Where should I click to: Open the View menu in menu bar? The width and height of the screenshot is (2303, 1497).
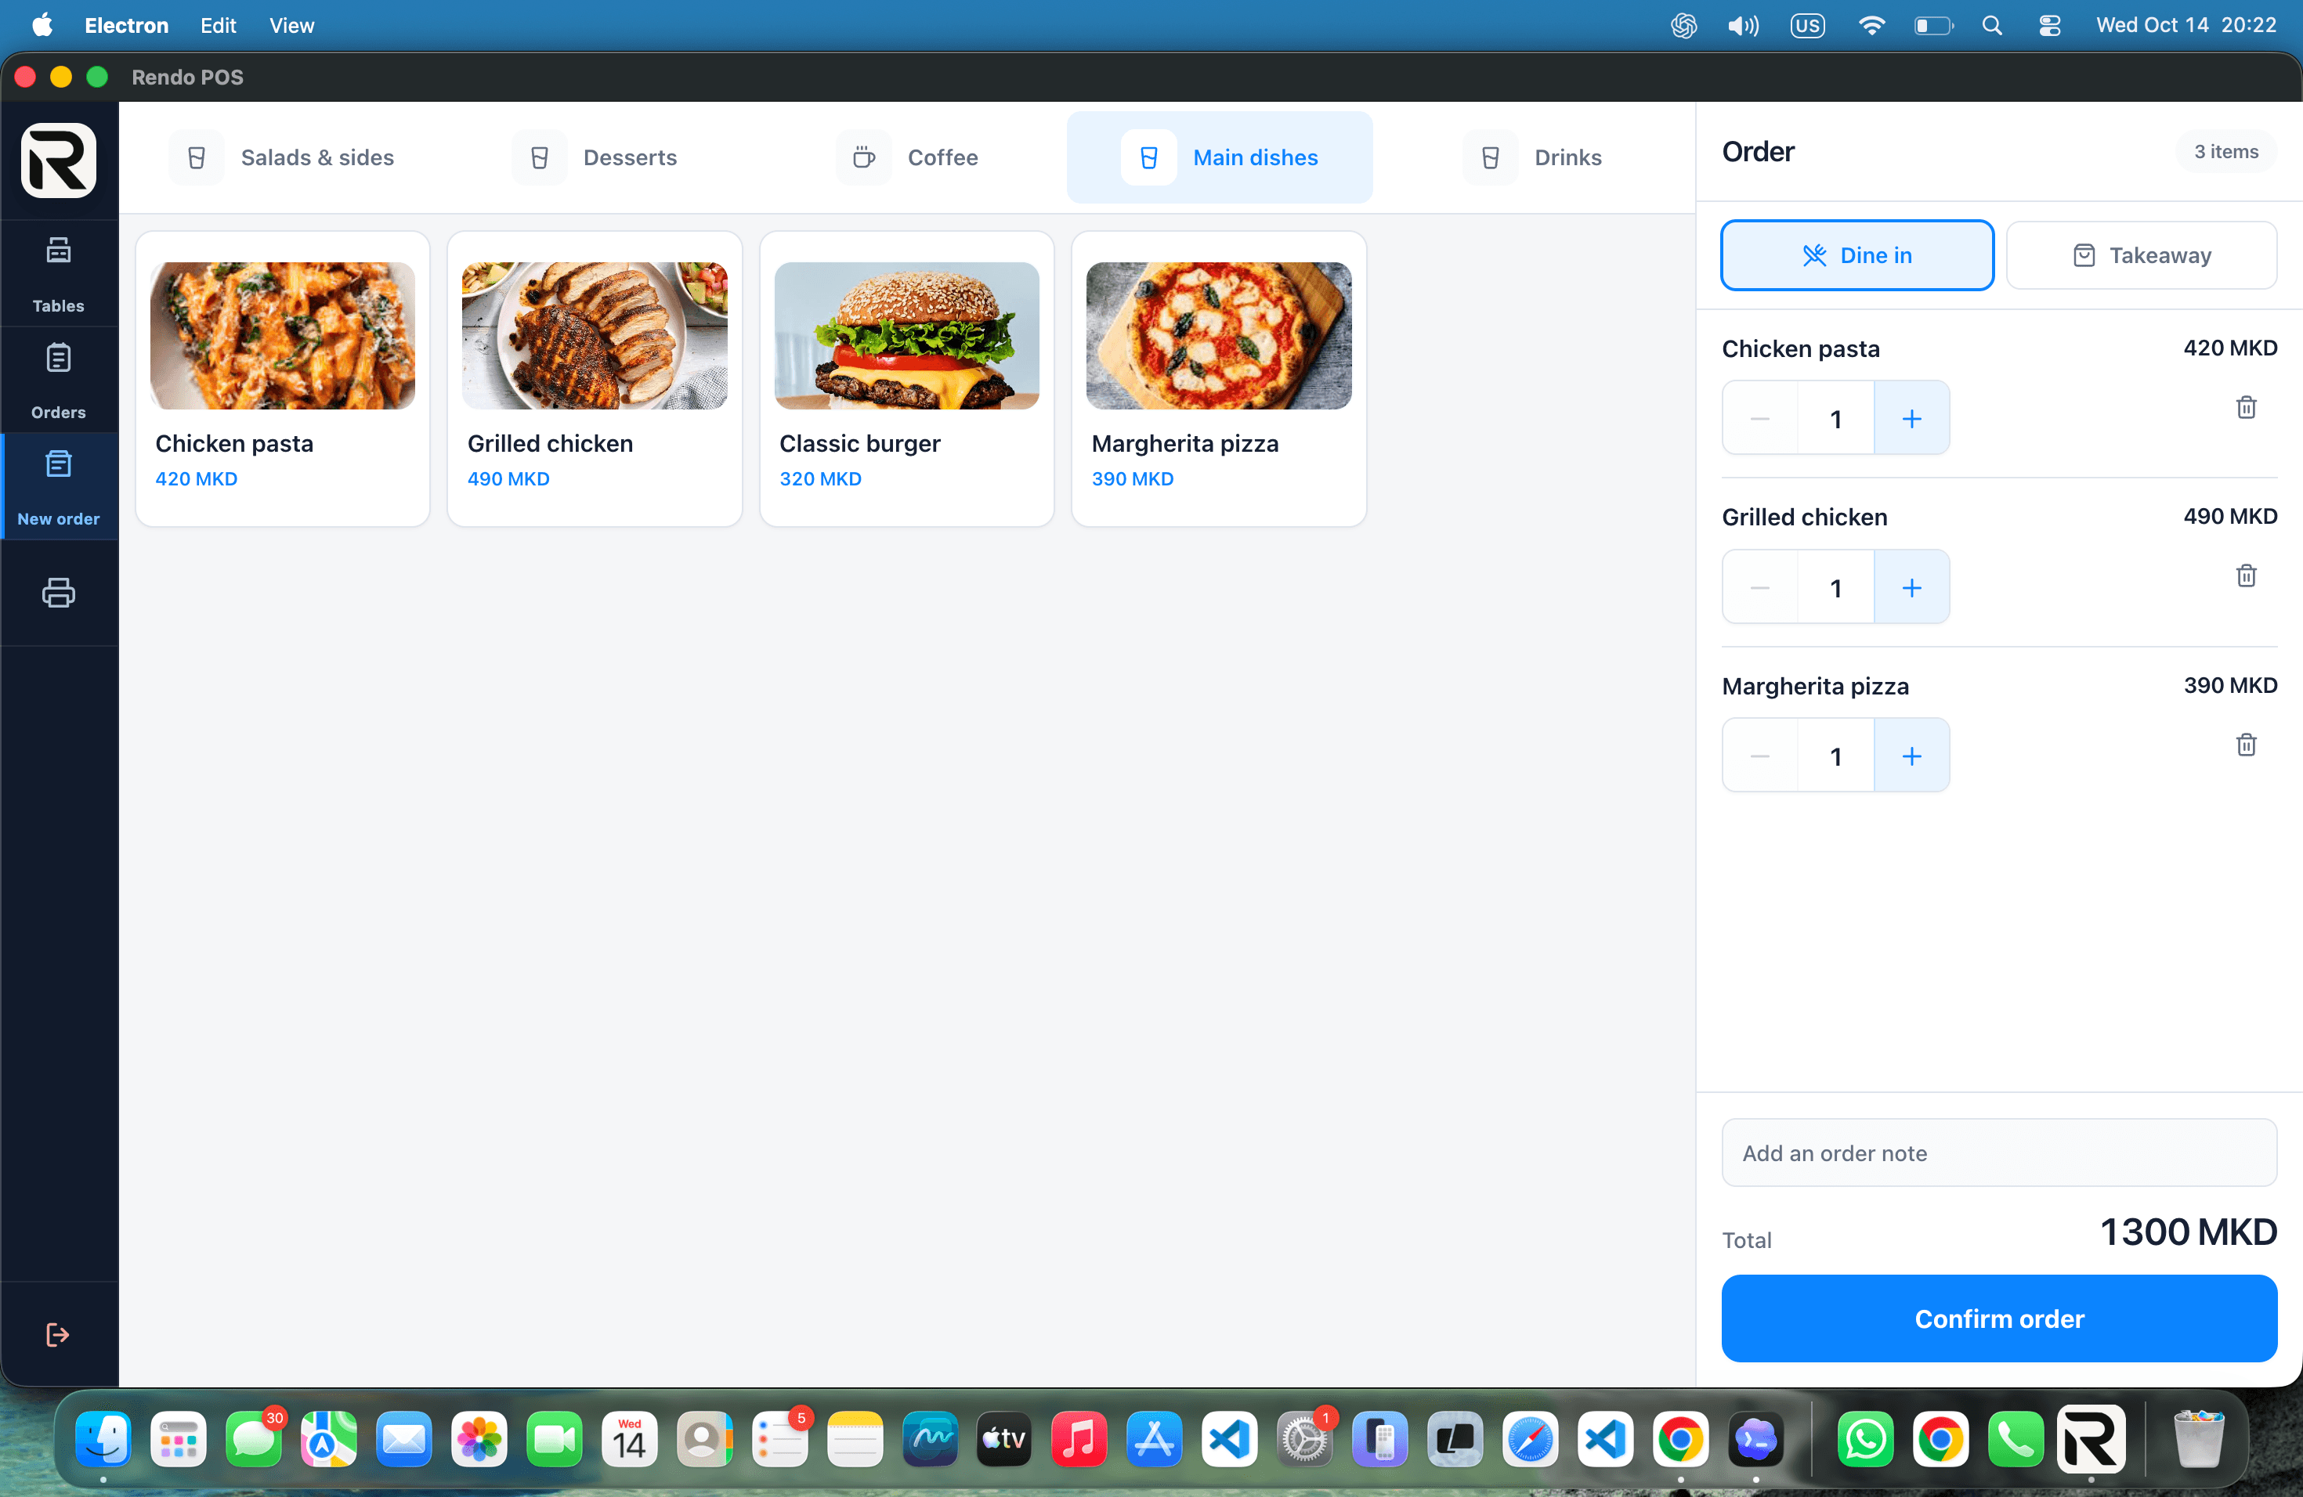pyautogui.click(x=291, y=25)
